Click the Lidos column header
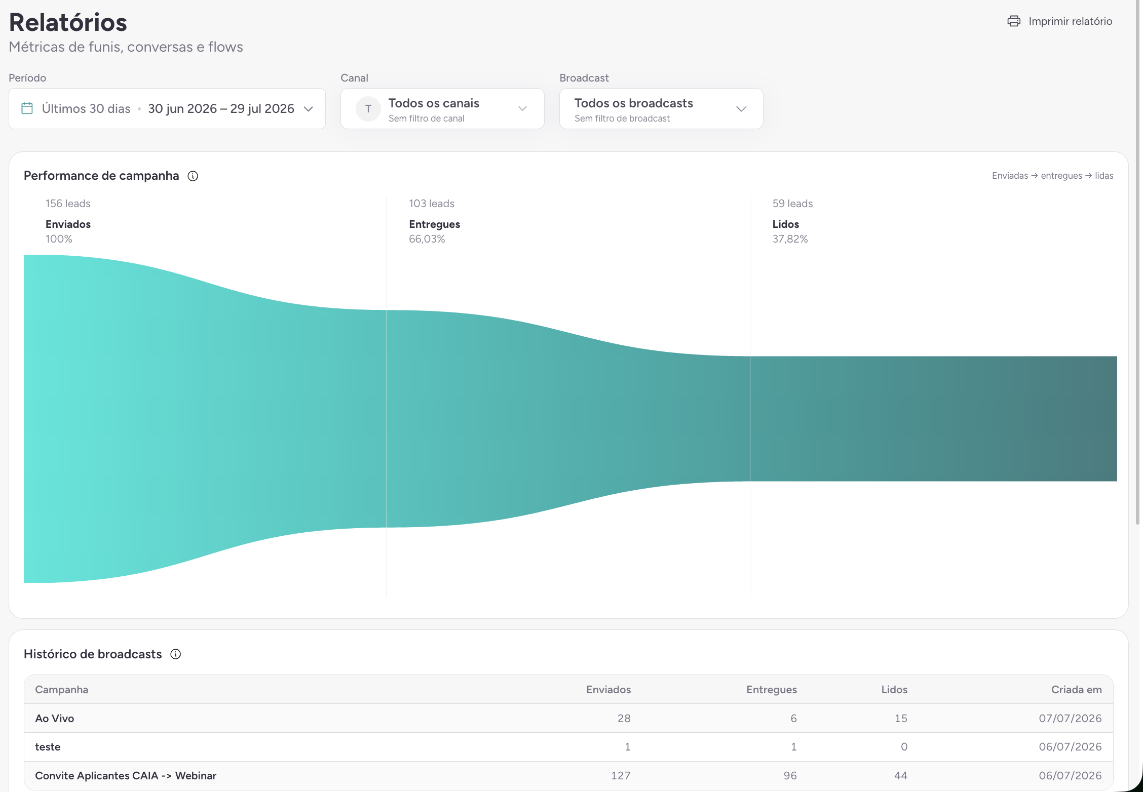Viewport: 1143px width, 792px height. 894,689
